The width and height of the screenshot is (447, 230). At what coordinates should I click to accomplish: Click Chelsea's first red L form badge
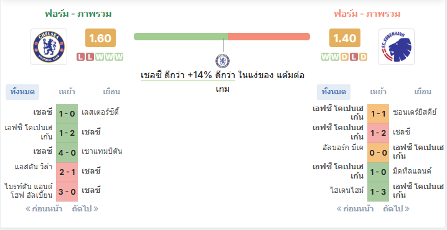81,57
